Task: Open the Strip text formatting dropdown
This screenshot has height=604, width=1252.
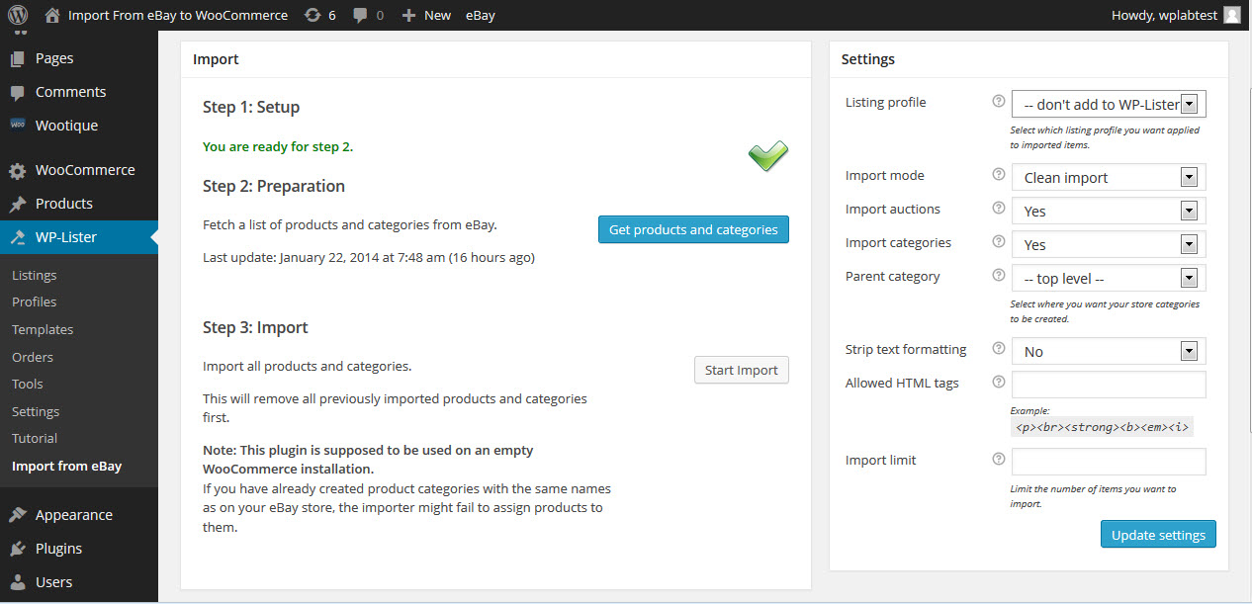Action: click(1109, 351)
